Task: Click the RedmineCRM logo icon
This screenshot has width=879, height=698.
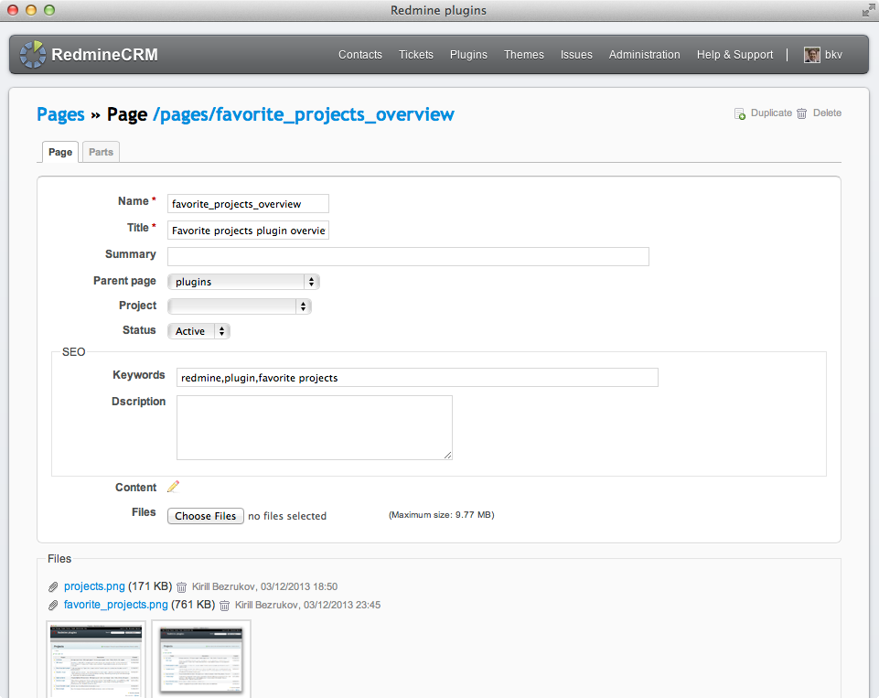Action: click(x=33, y=55)
